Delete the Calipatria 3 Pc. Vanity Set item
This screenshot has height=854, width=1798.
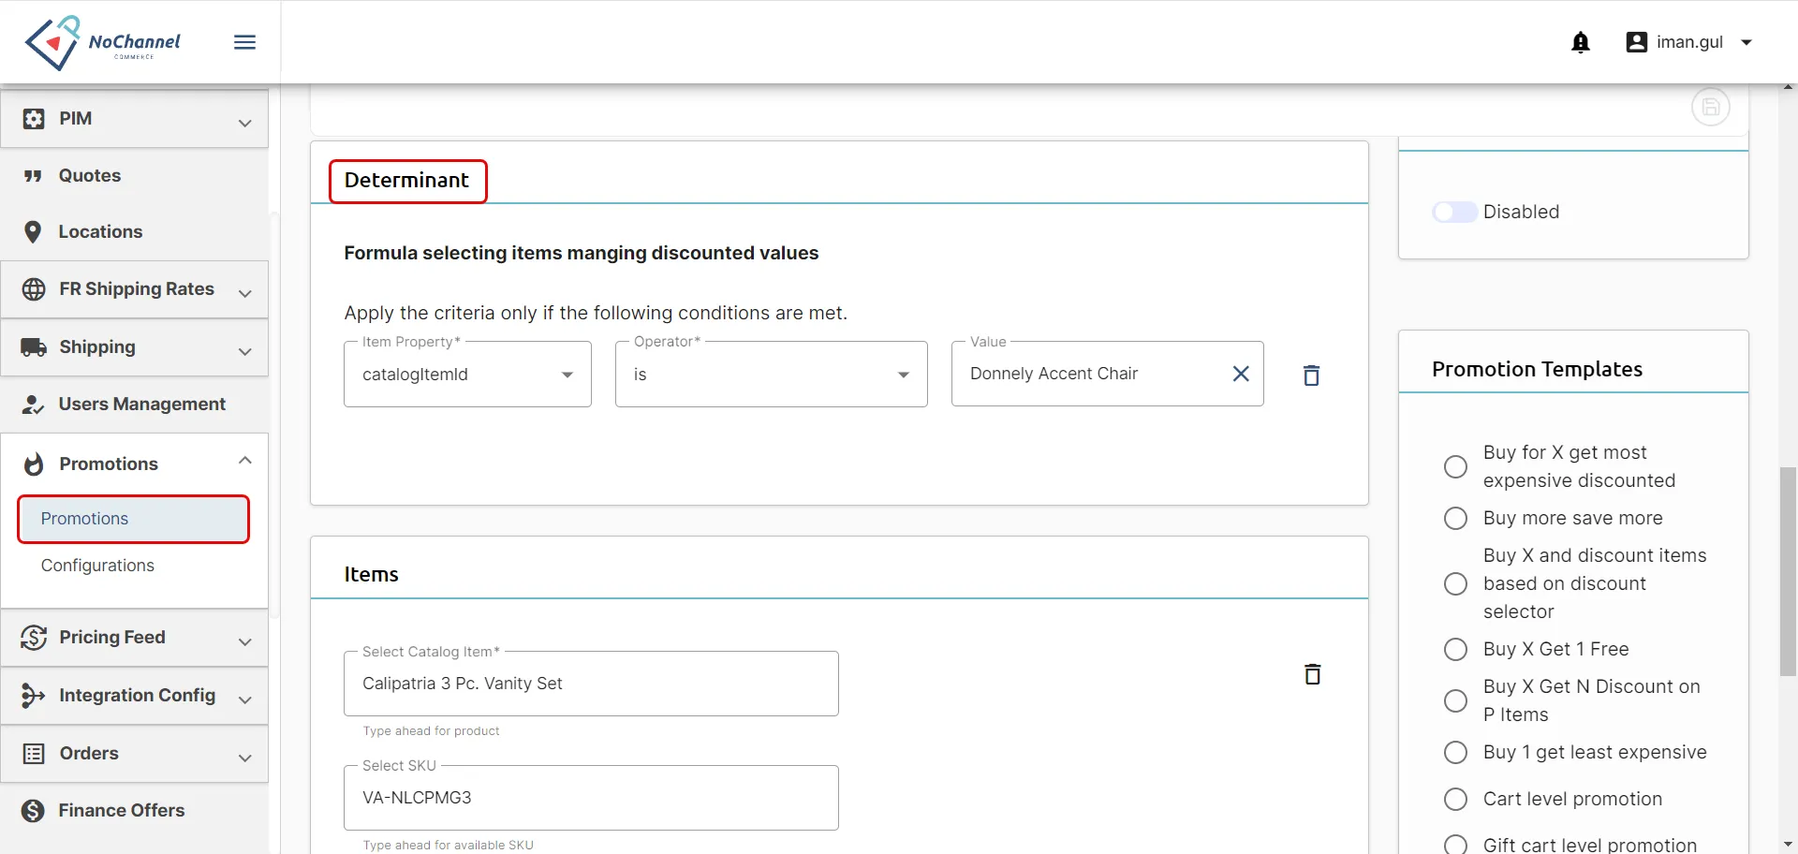point(1312,674)
